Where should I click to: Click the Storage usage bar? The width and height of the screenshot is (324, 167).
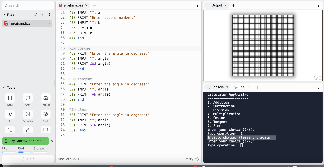[40, 152]
